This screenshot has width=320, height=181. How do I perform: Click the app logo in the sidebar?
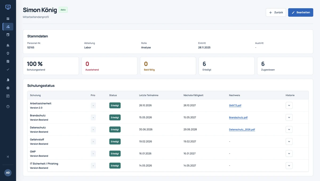(8, 7)
